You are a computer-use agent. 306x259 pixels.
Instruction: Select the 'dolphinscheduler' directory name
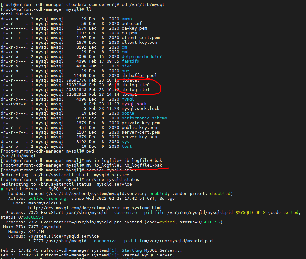[x=142, y=56]
